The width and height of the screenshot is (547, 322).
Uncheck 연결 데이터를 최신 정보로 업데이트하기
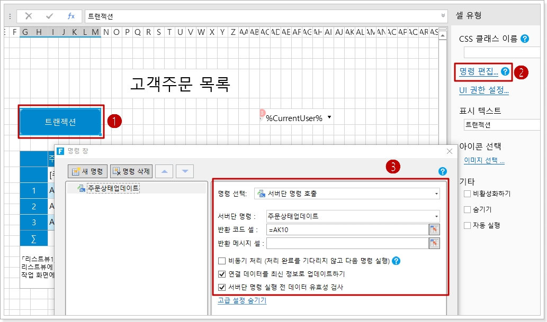[222, 274]
